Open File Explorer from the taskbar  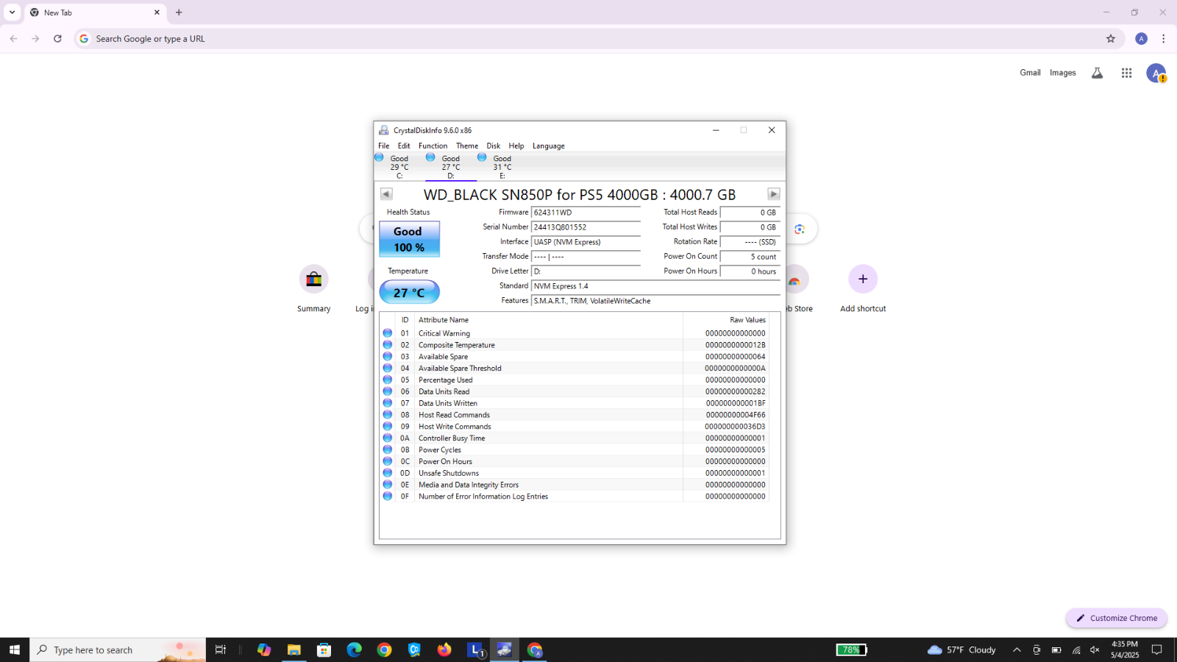tap(294, 649)
